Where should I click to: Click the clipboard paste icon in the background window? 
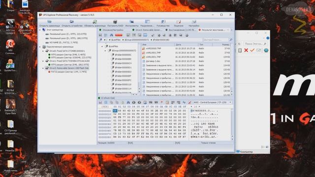pos(240,50)
